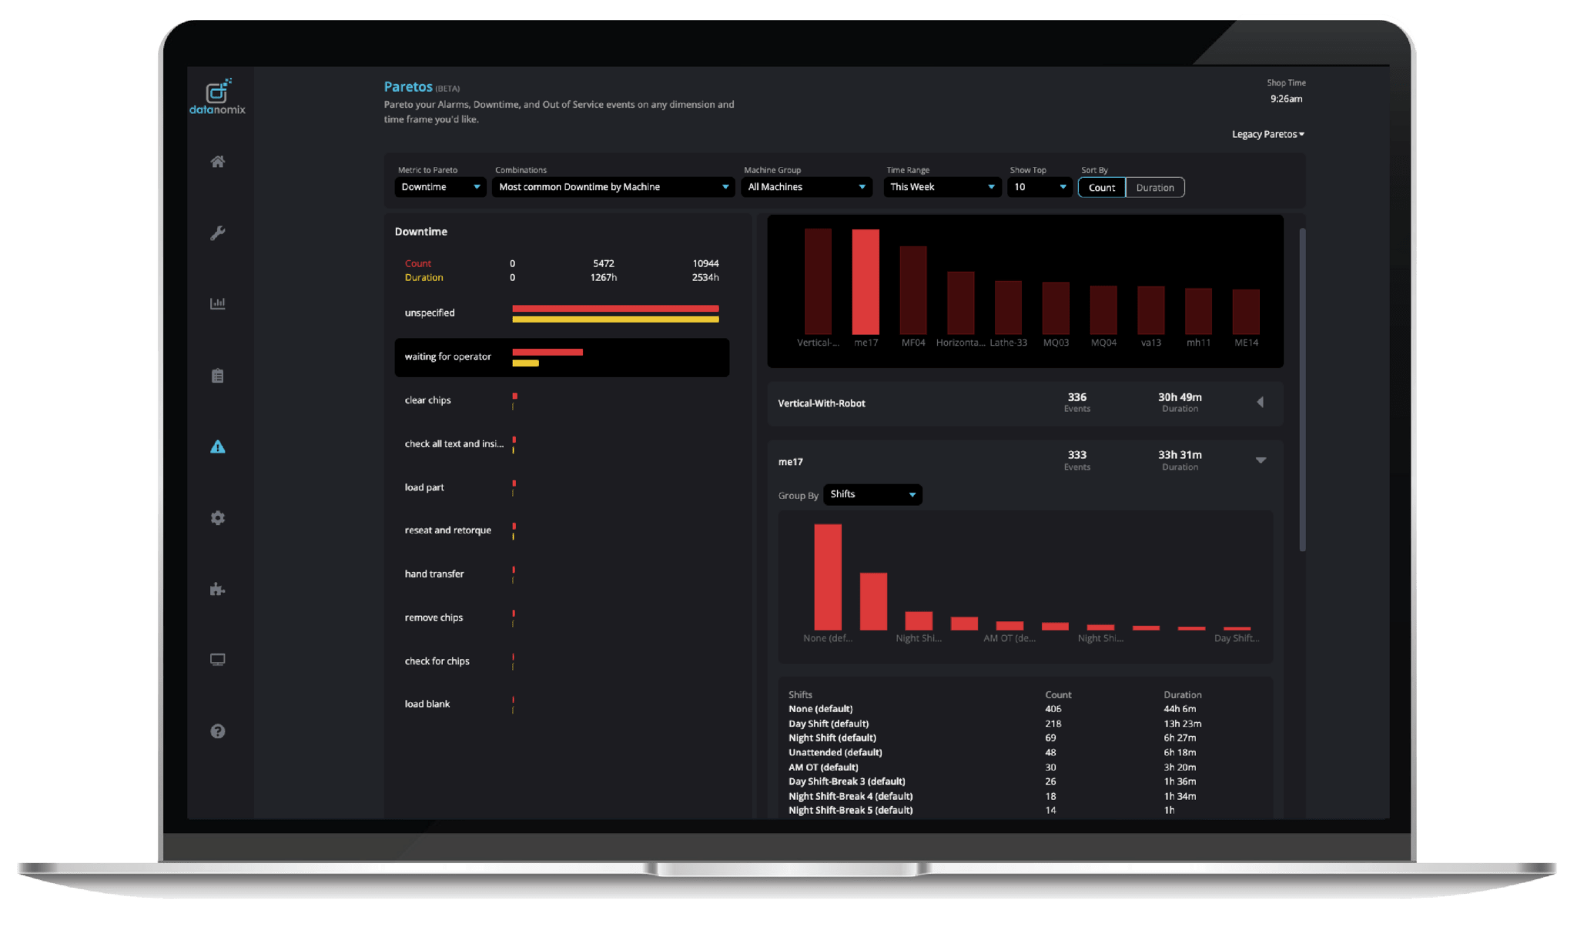
Task: Open the Legacy Paretos menu
Action: [x=1267, y=133]
